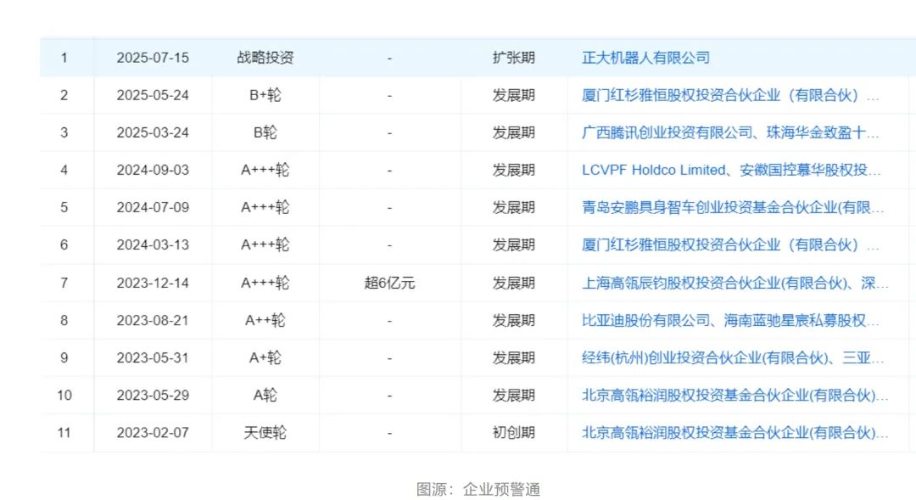This screenshot has height=500, width=916.
Task: Select date cell 2024-07-09
Action: pyautogui.click(x=153, y=208)
